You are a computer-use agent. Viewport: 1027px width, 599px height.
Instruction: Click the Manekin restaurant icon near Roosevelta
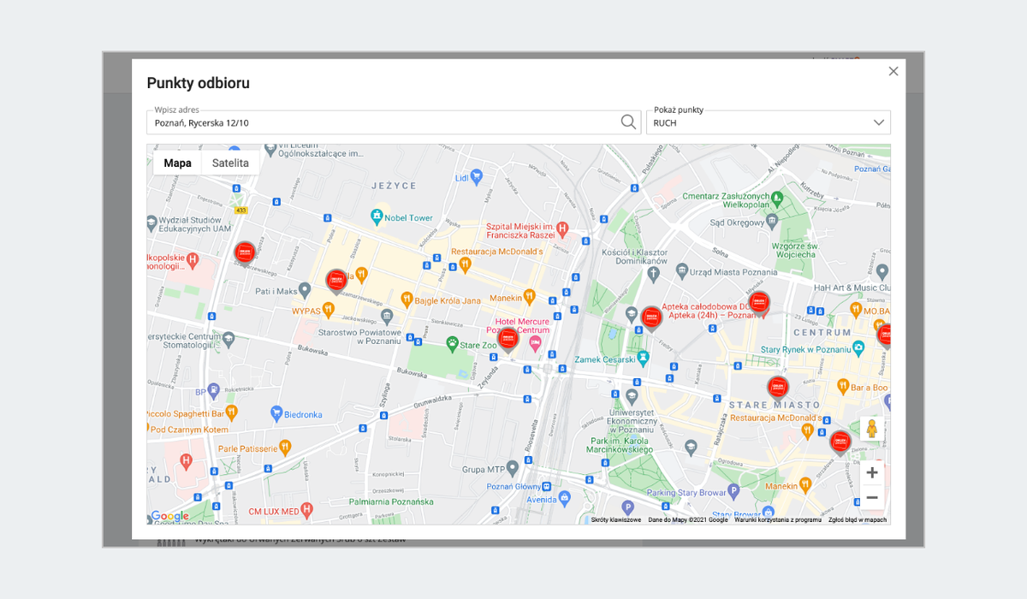coord(530,297)
